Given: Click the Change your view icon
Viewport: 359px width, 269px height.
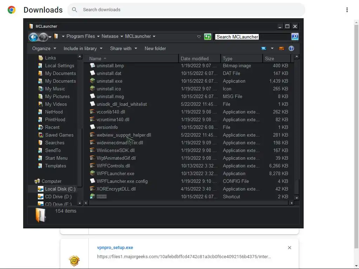Looking at the screenshot, I should (264, 48).
